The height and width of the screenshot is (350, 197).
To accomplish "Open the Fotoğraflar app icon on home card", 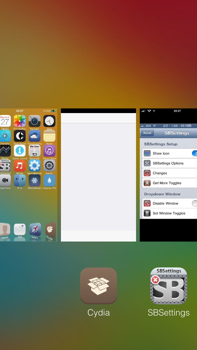I will (20, 121).
